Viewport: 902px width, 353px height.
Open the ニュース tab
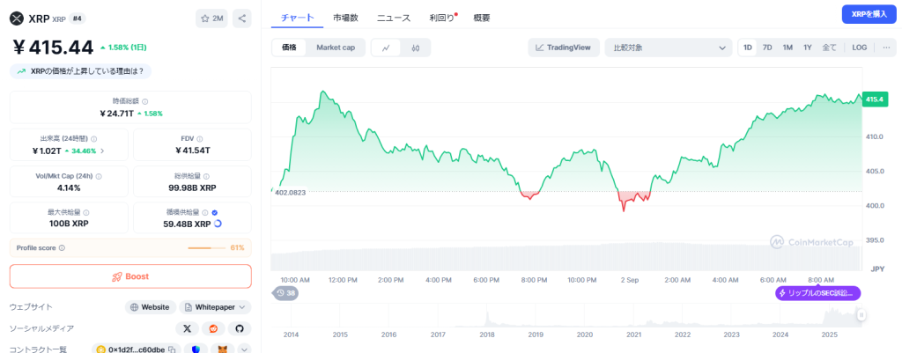click(x=394, y=18)
